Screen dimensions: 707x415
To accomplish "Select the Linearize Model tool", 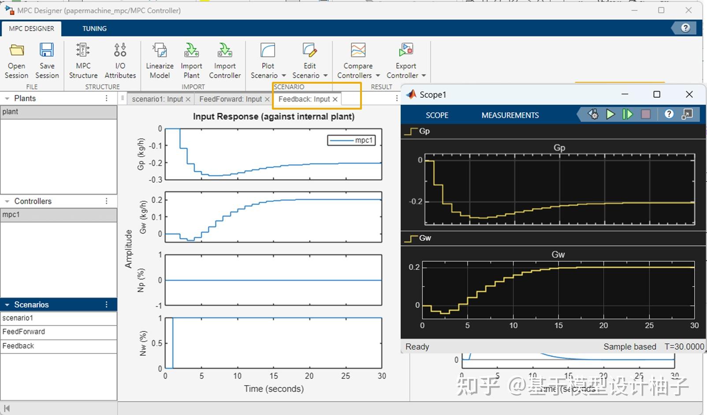I will 159,59.
